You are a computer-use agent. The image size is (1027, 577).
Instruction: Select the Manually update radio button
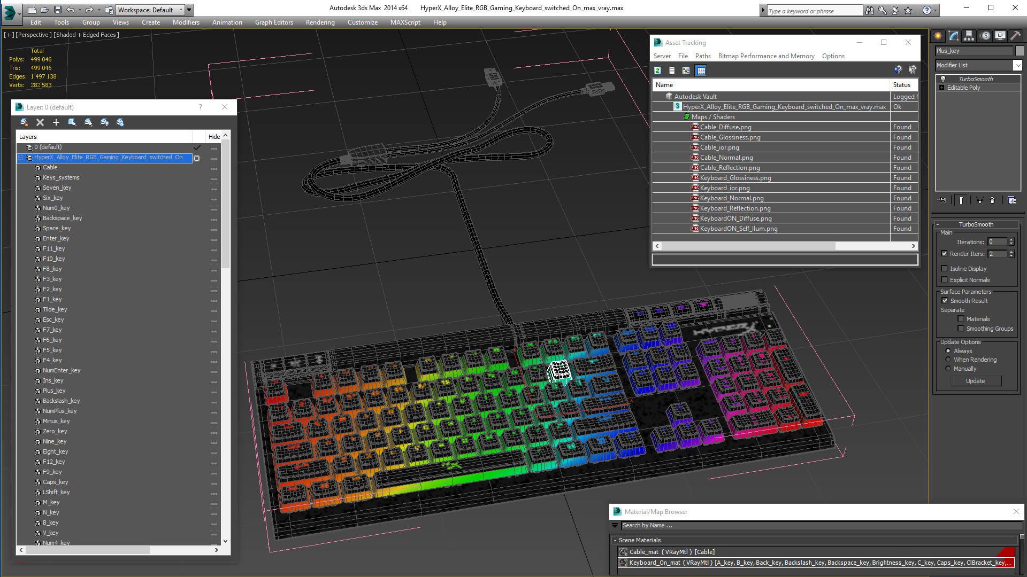948,369
